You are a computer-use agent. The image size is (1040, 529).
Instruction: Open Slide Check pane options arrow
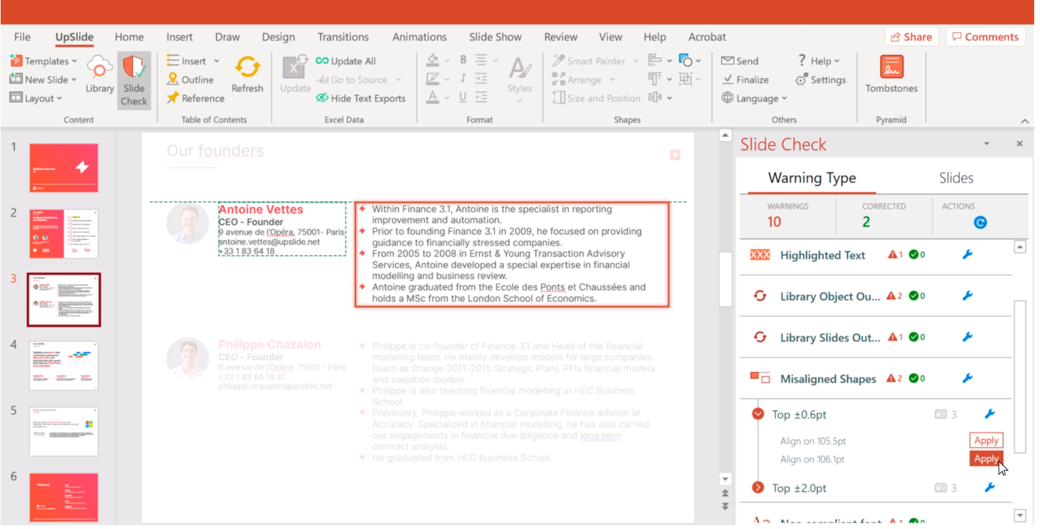(x=986, y=144)
